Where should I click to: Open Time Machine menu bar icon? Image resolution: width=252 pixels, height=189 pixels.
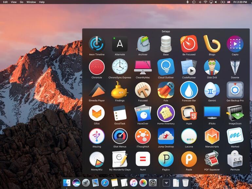pos(194,2)
